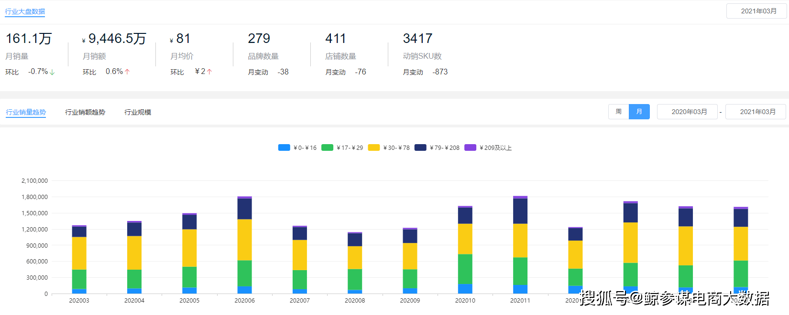The width and height of the screenshot is (789, 315).
Task: Click the 202009 stacked bar
Action: click(x=410, y=261)
